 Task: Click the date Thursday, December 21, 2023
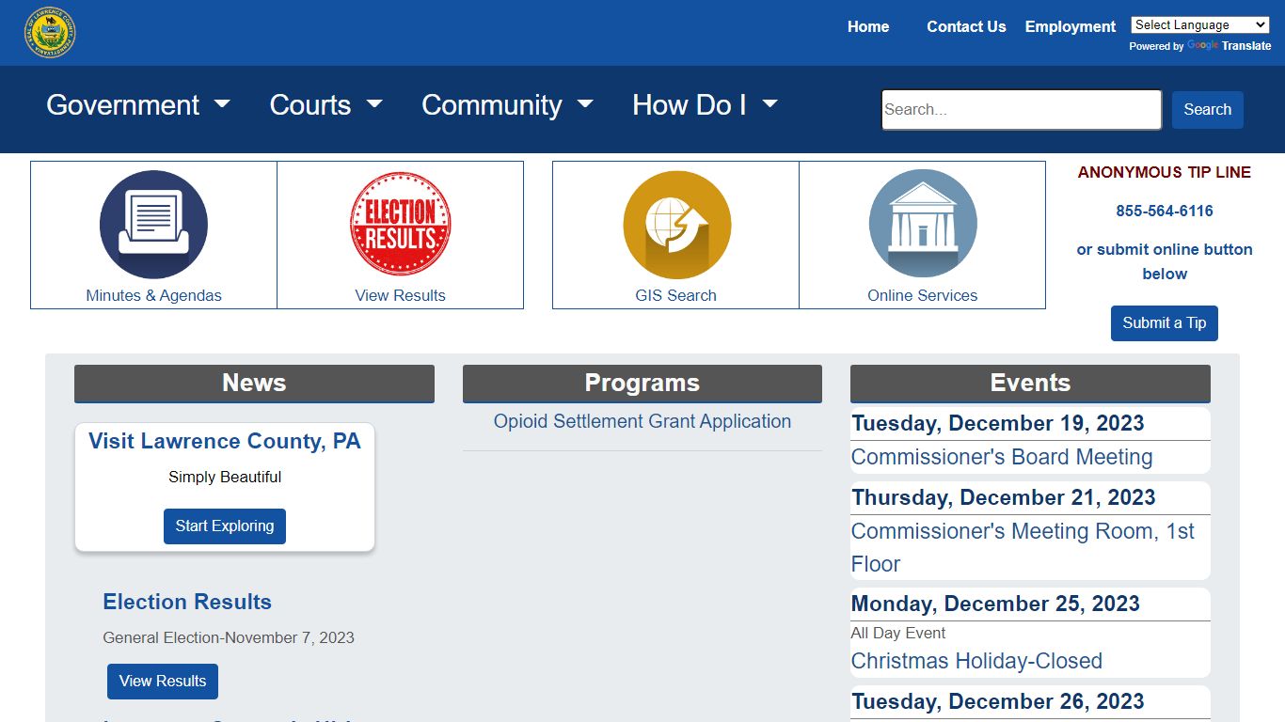click(x=1004, y=498)
